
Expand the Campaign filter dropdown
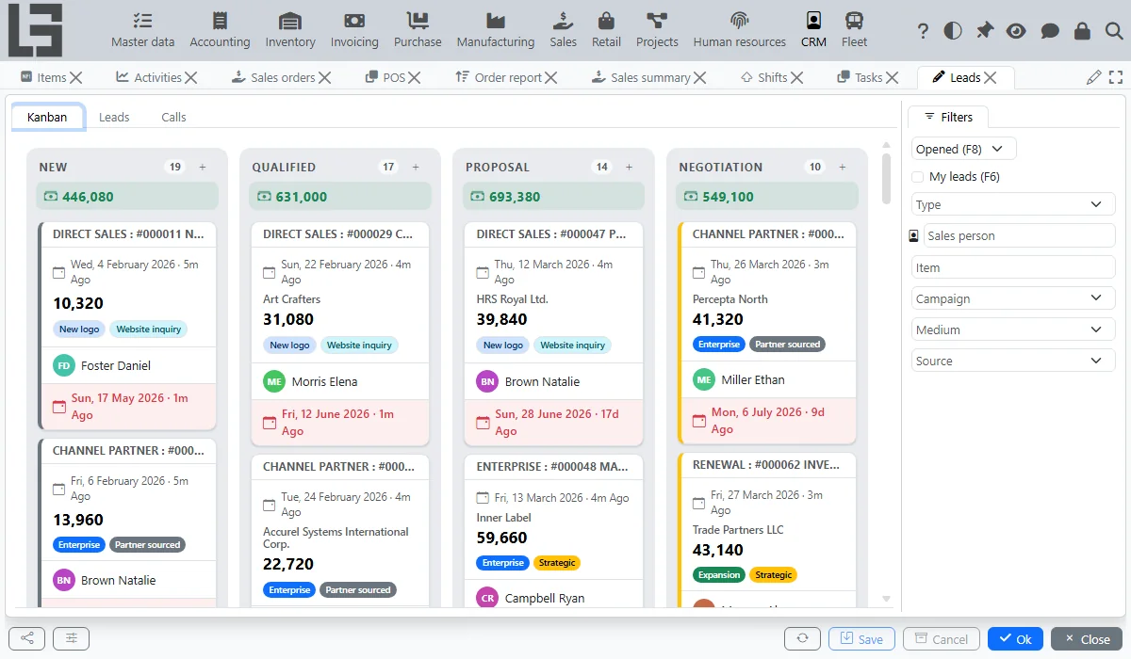click(x=1013, y=298)
